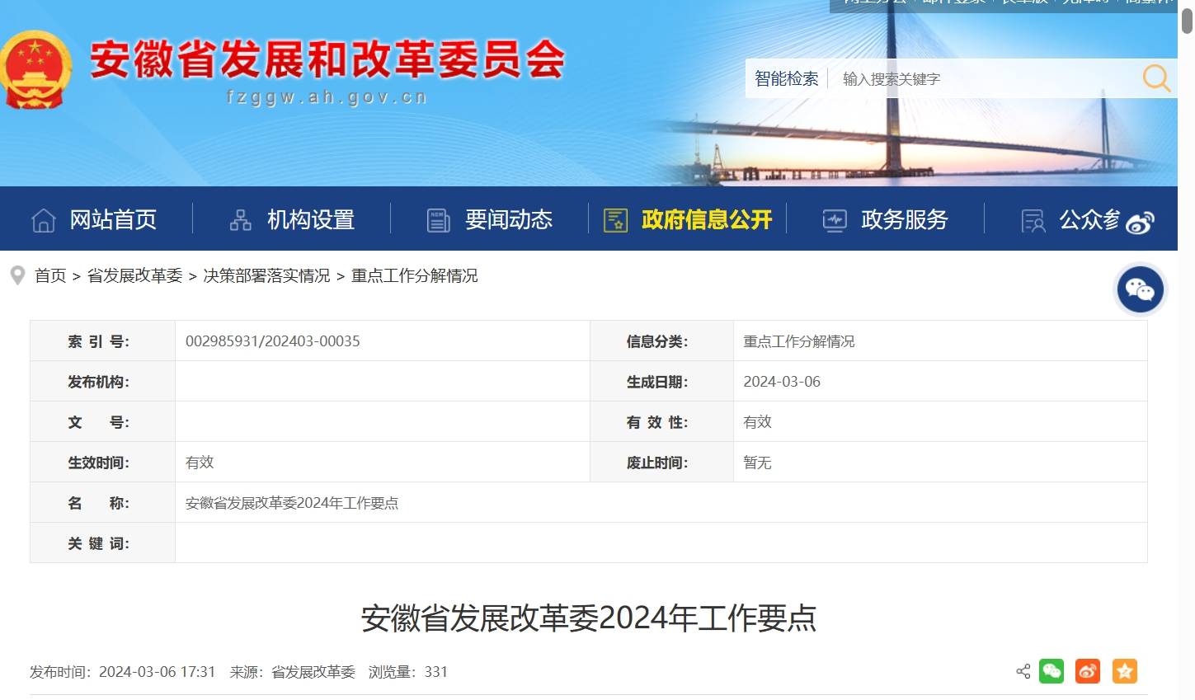The image size is (1195, 700).
Task: Click the orange search magnifier icon
Action: click(x=1155, y=78)
